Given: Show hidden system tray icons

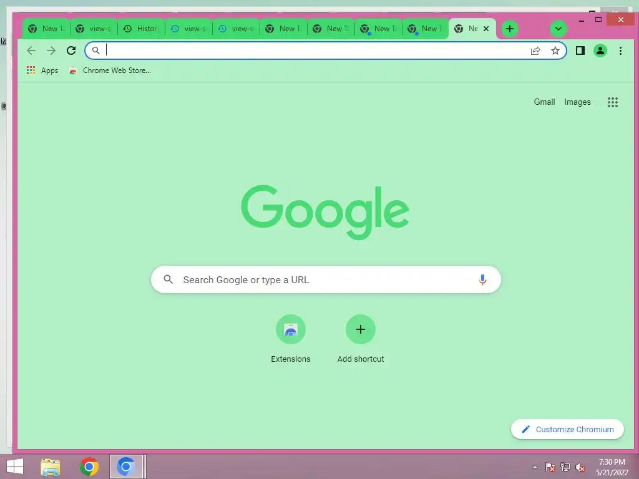Looking at the screenshot, I should point(535,467).
